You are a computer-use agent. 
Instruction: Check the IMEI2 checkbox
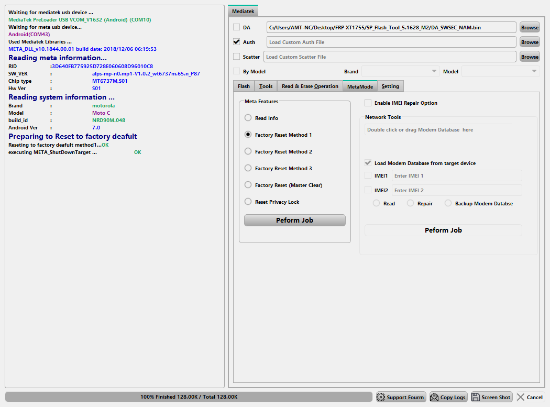click(368, 190)
